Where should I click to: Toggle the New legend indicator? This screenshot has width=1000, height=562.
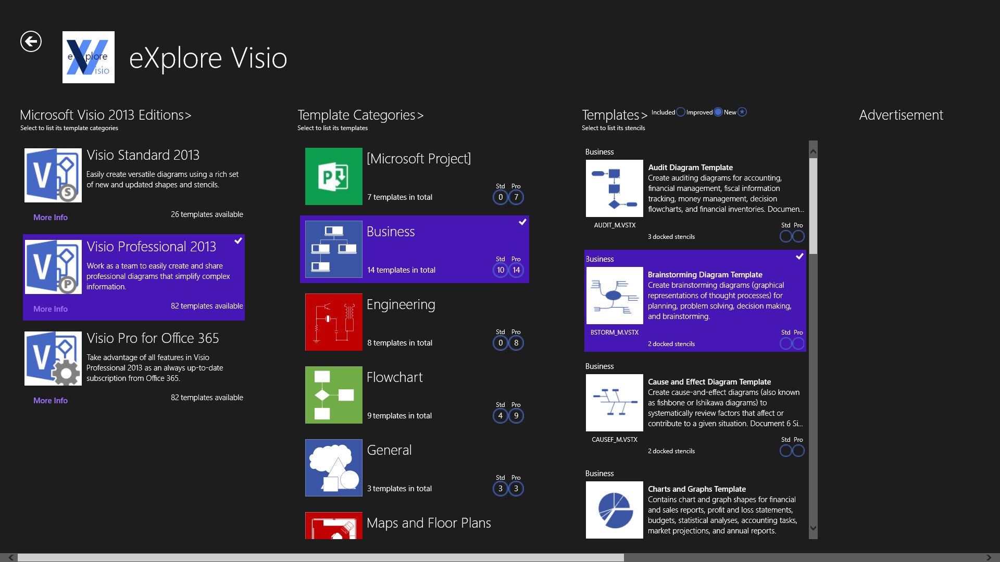[x=743, y=112]
